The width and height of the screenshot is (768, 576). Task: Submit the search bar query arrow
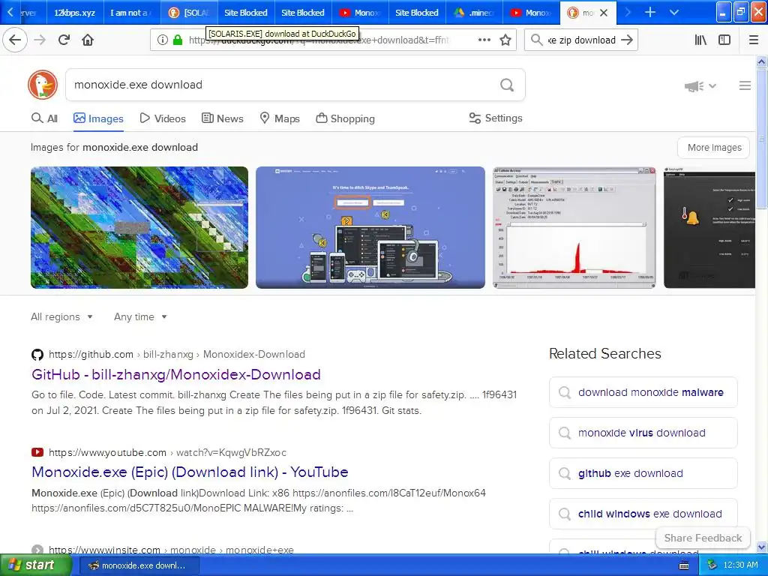pos(627,40)
